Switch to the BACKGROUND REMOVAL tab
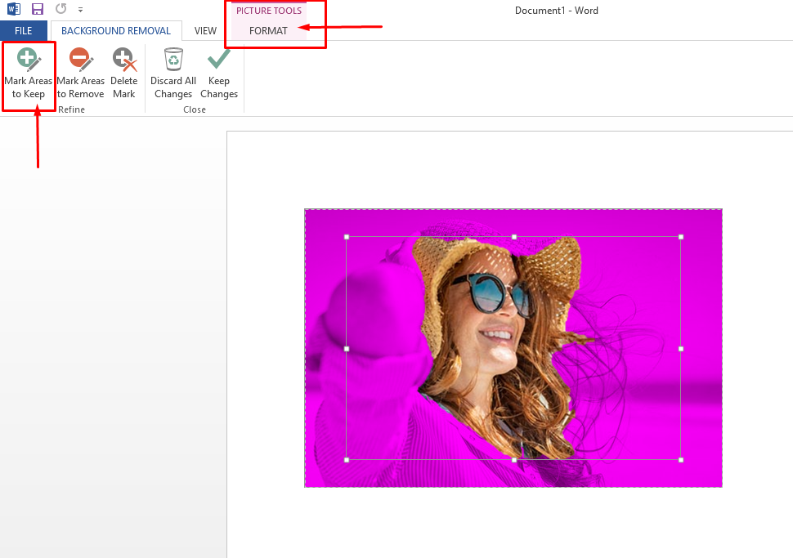 pos(116,31)
